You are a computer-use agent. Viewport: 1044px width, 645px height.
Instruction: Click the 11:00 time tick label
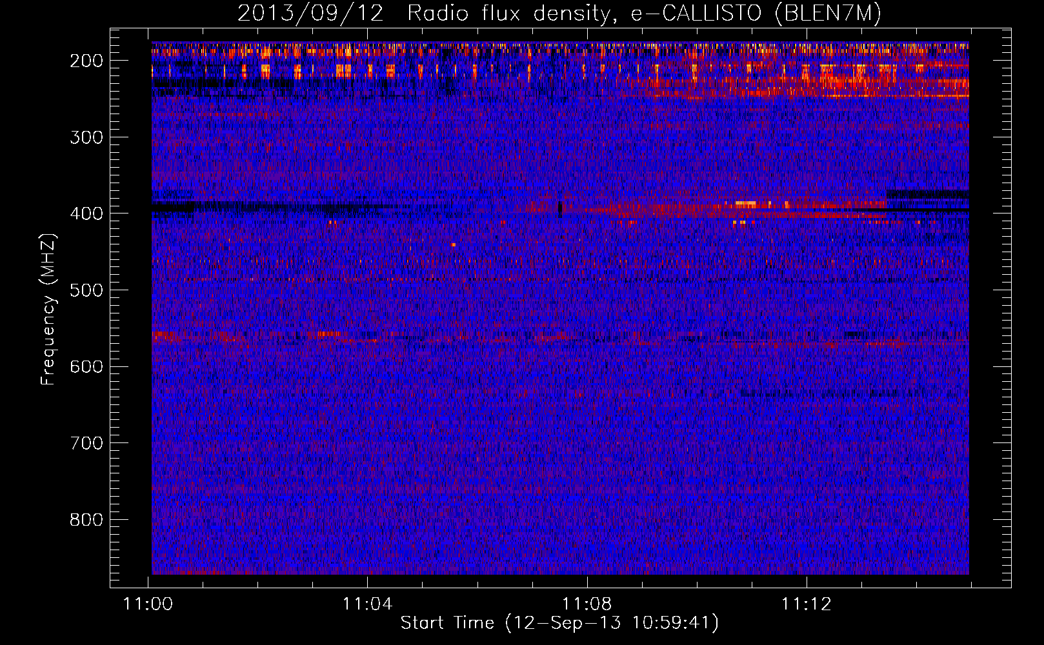(x=148, y=604)
